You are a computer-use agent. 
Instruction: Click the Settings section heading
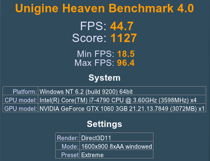(x=105, y=124)
